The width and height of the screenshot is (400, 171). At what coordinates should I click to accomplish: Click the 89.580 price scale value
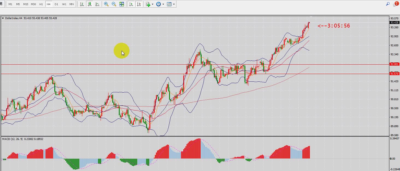tap(395, 135)
